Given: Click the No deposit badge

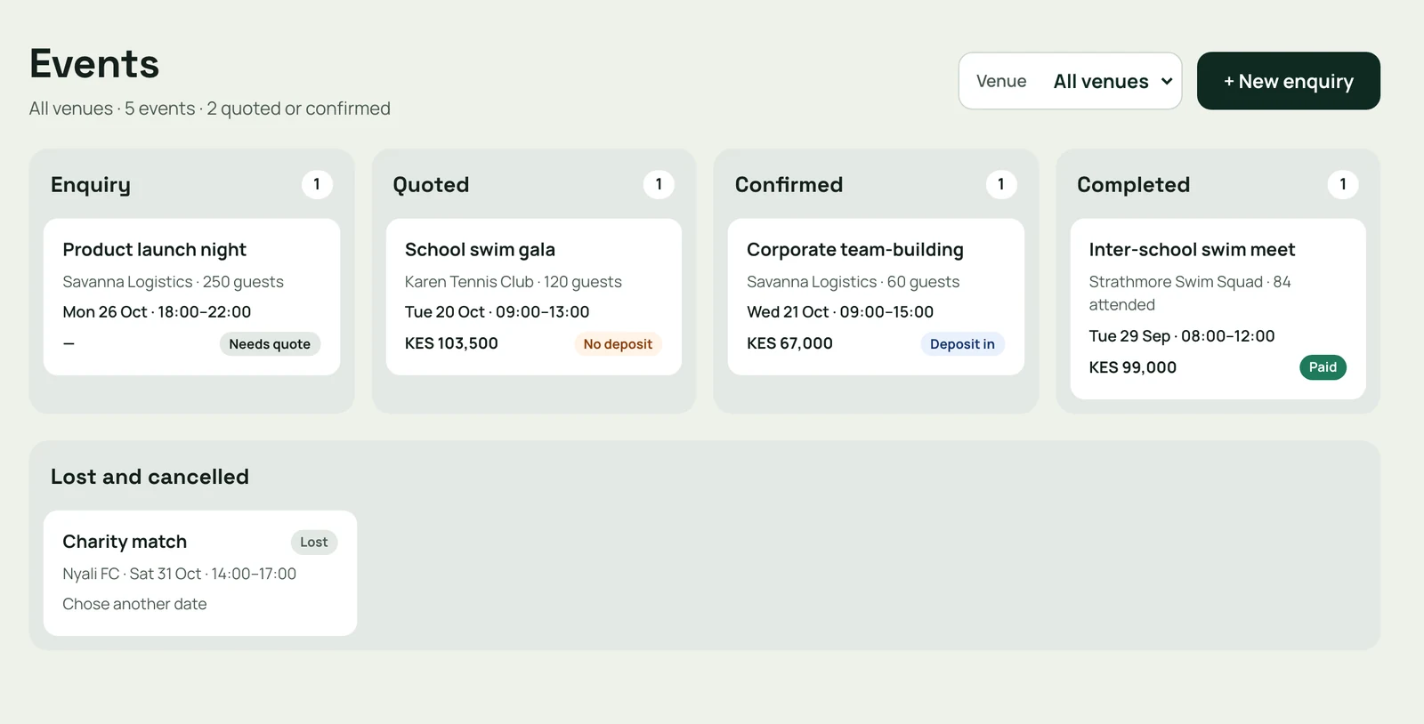Looking at the screenshot, I should 618,344.
